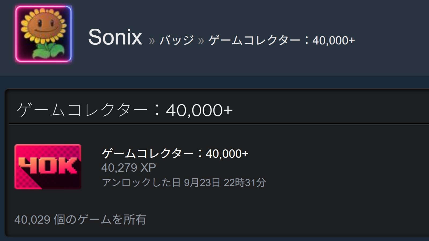Click bold ゲームコレクター text beside the badge
This screenshot has height=241, width=429.
[147, 153]
